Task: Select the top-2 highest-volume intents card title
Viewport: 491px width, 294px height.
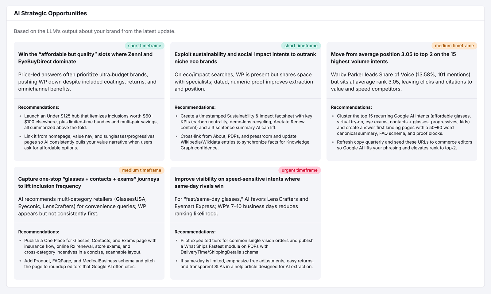Action: tap(393, 58)
